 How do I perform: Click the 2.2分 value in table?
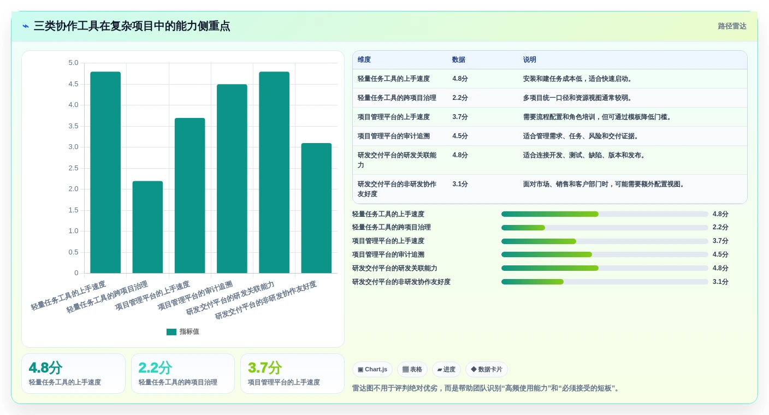pyautogui.click(x=460, y=98)
